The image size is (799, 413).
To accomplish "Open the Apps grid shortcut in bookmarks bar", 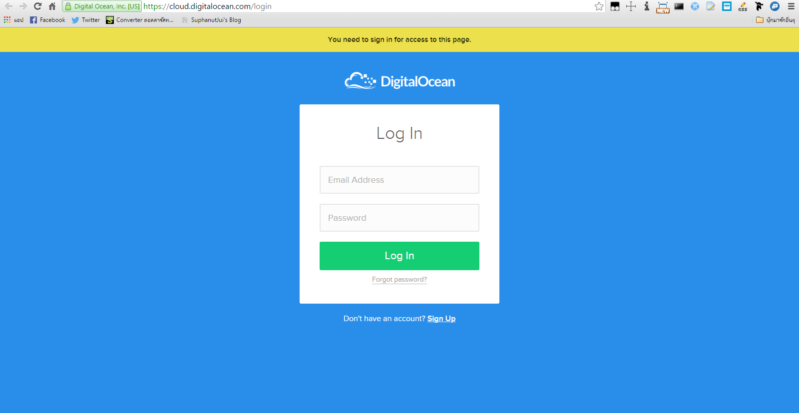I will (x=13, y=20).
